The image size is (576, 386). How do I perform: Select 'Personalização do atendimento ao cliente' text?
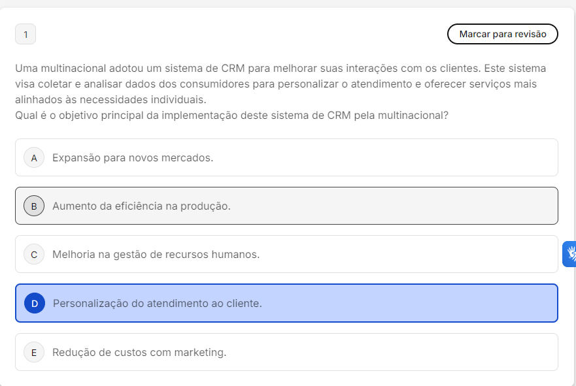(157, 303)
